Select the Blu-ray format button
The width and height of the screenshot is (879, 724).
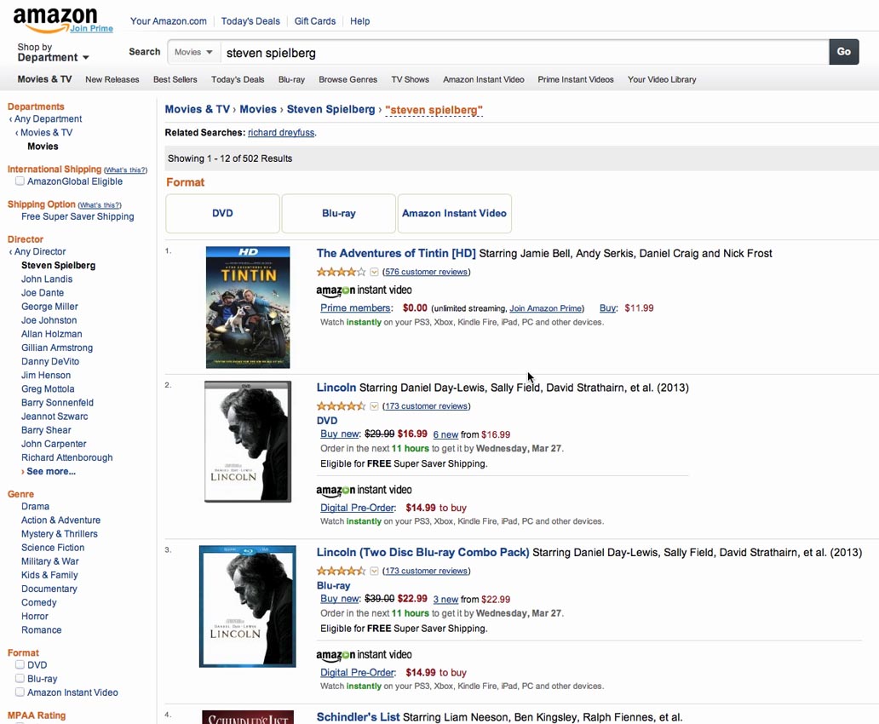[x=339, y=214]
